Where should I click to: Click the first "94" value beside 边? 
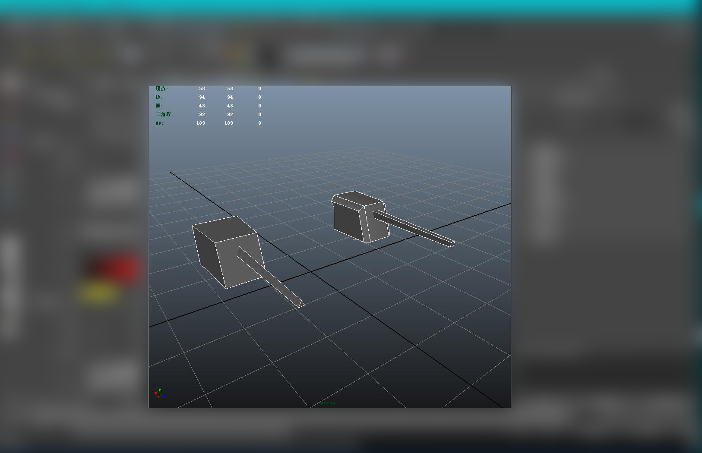pyautogui.click(x=202, y=97)
